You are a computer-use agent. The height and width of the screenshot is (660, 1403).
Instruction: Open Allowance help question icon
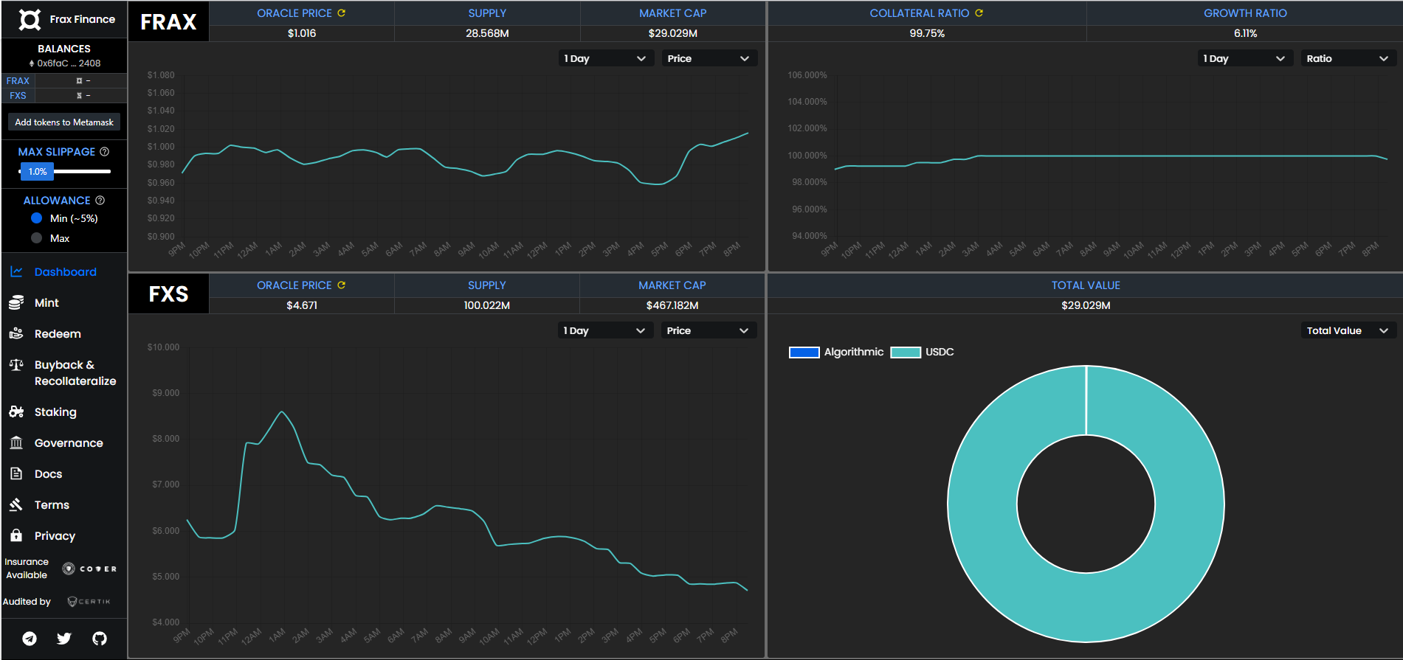[x=100, y=200]
